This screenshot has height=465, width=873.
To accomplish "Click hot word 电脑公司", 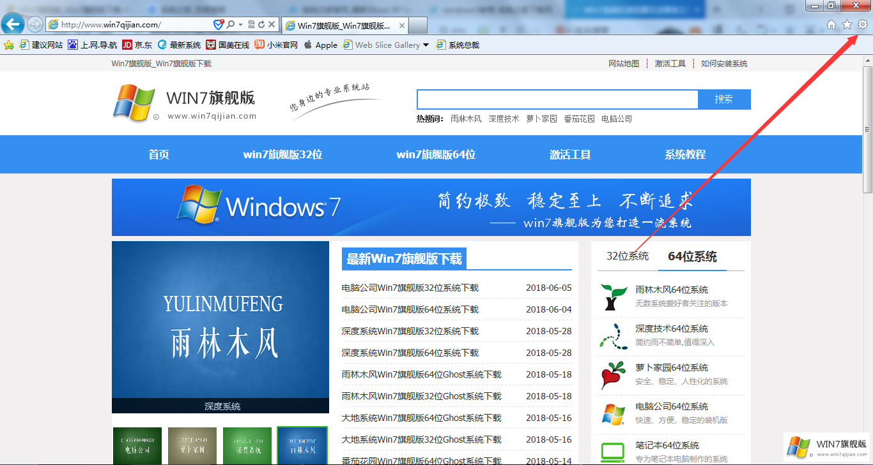I will pos(617,119).
